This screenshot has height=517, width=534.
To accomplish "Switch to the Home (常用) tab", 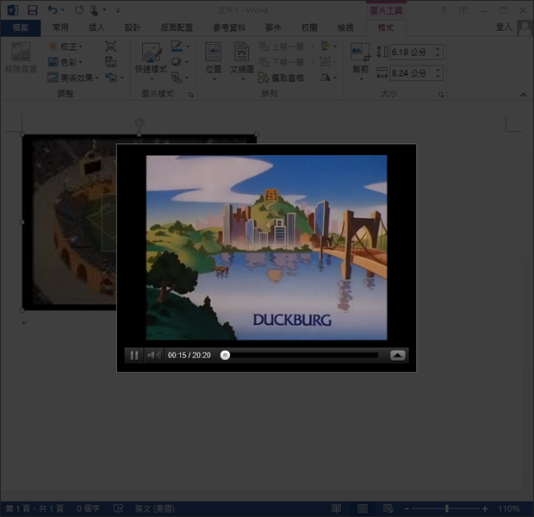I will click(x=60, y=28).
